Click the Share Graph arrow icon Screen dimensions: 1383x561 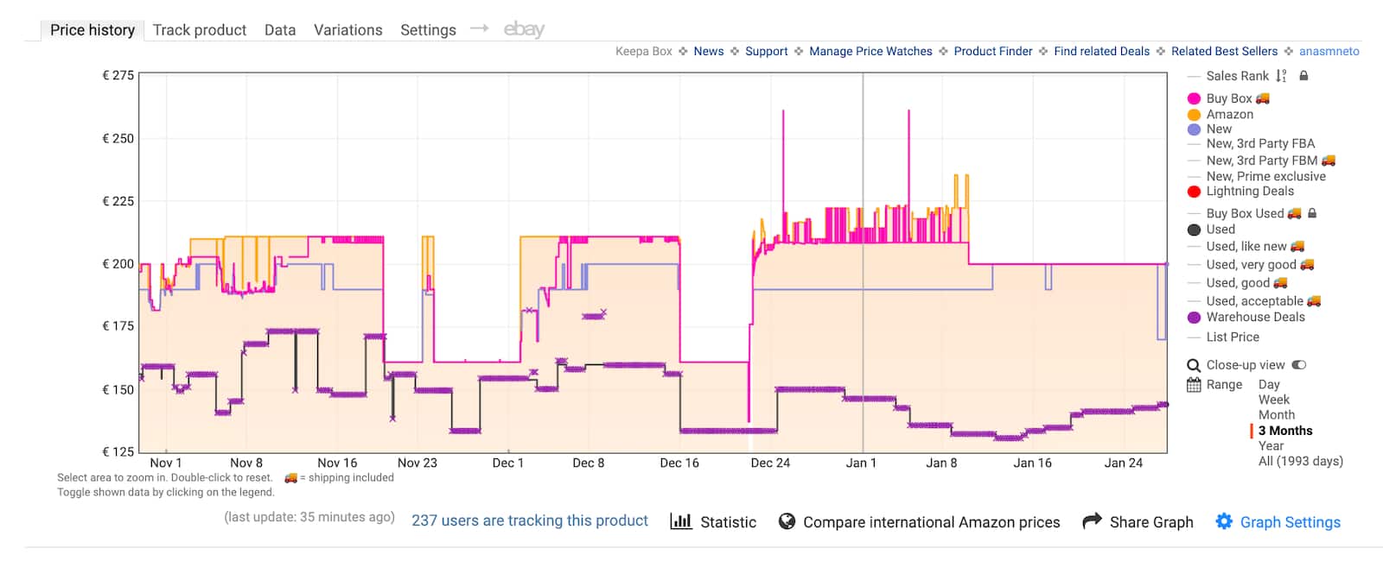point(1092,520)
